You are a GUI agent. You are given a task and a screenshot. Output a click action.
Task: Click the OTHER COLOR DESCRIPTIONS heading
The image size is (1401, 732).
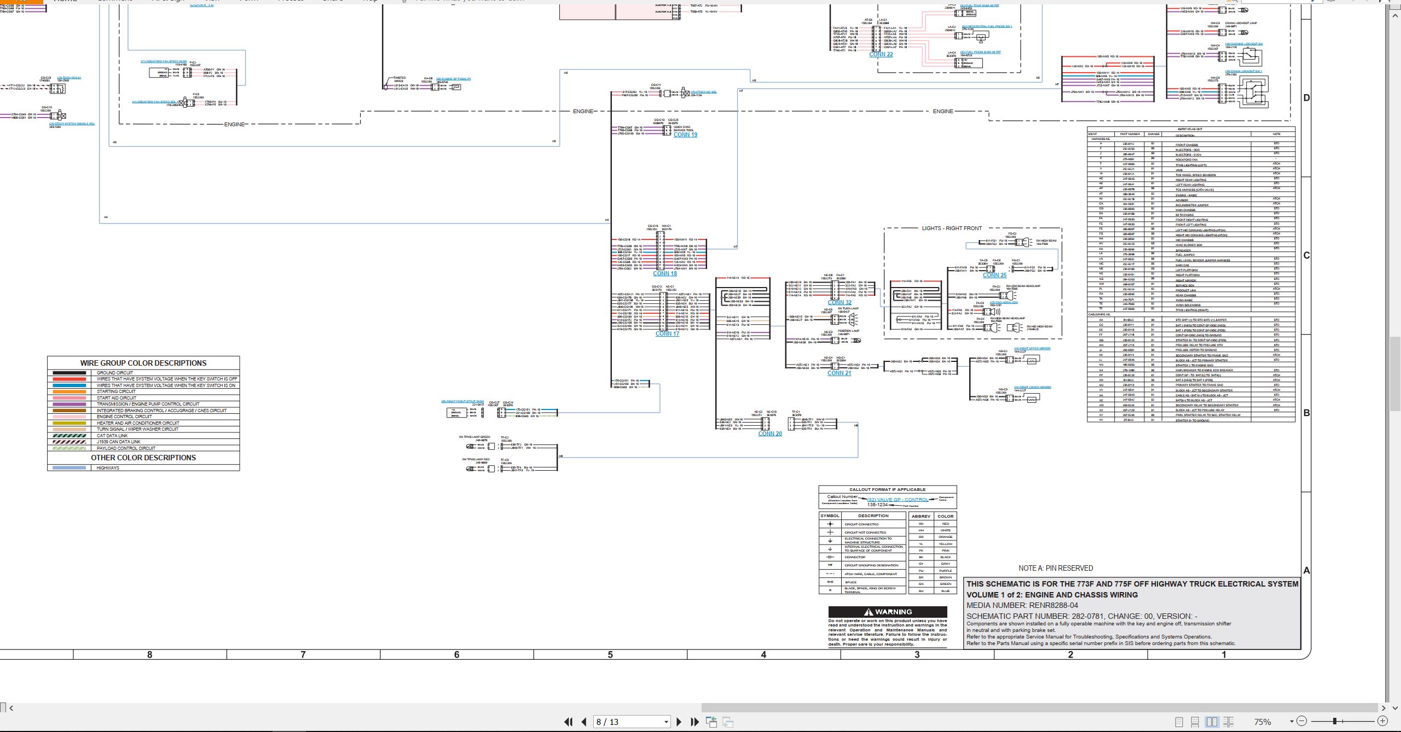pos(143,458)
